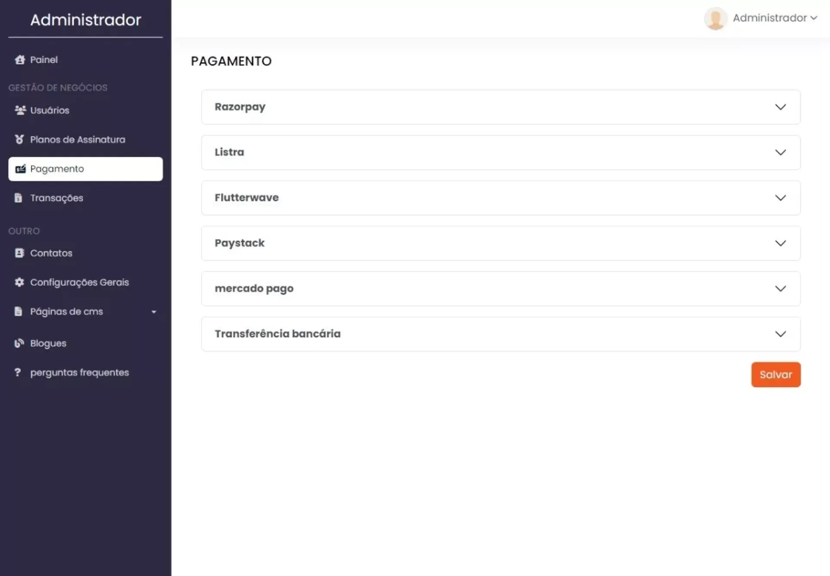This screenshot has width=830, height=576.
Task: Expand the Listra accordion chevron
Action: point(780,152)
